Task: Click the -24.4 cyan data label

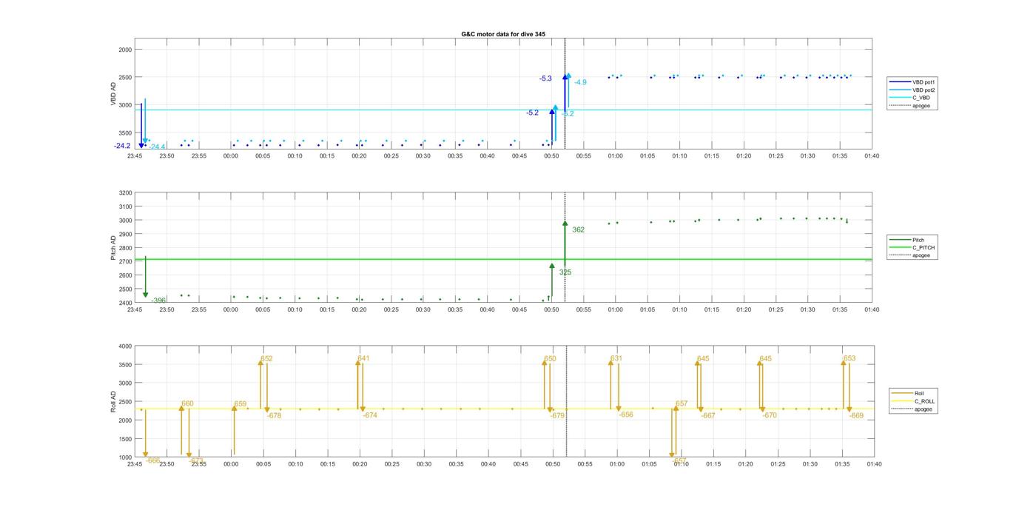Action: 157,147
